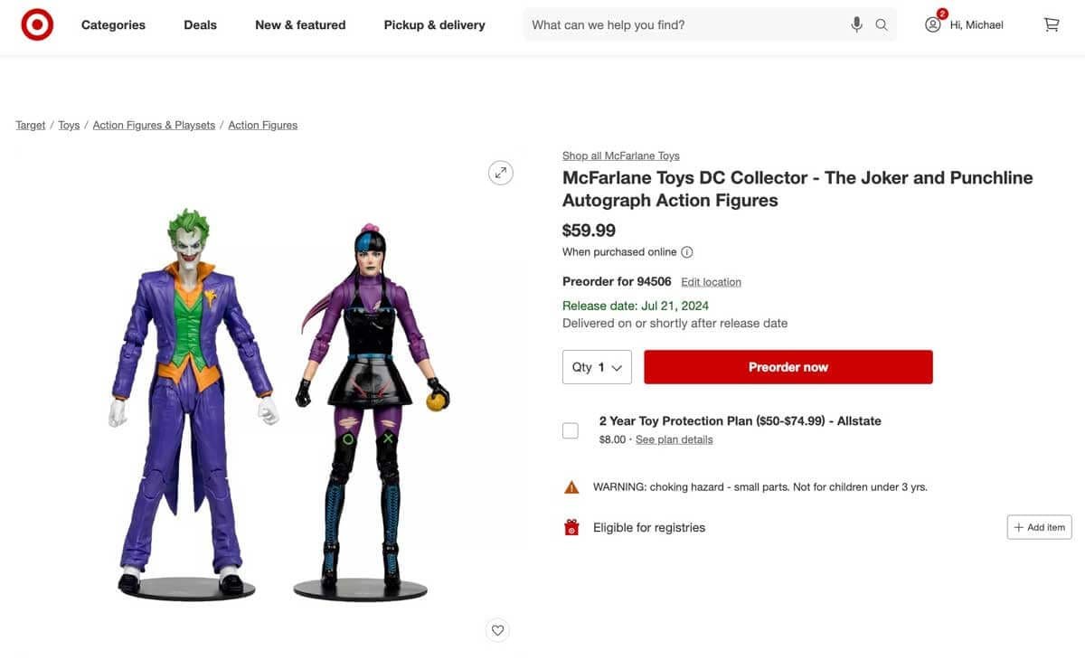Enable the 2 Year Toy Protection Plan

coord(570,430)
